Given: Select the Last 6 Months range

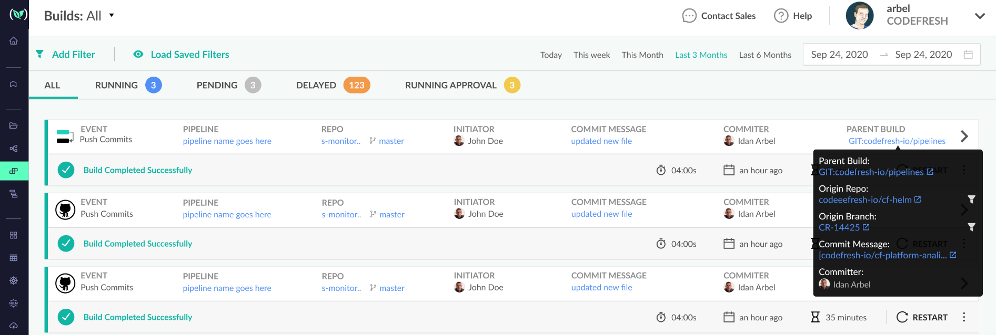Looking at the screenshot, I should [x=764, y=55].
